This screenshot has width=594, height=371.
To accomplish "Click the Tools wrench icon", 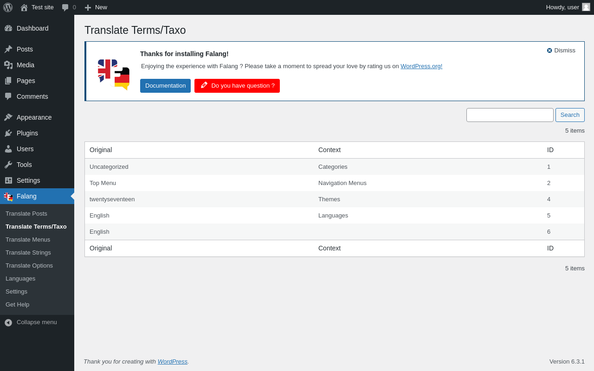I will (x=8, y=165).
